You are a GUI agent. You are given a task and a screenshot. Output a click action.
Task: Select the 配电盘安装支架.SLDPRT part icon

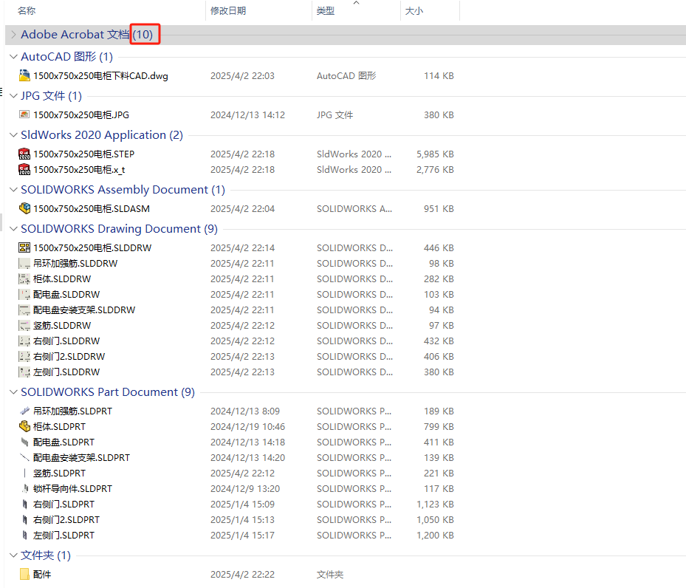pyautogui.click(x=24, y=457)
